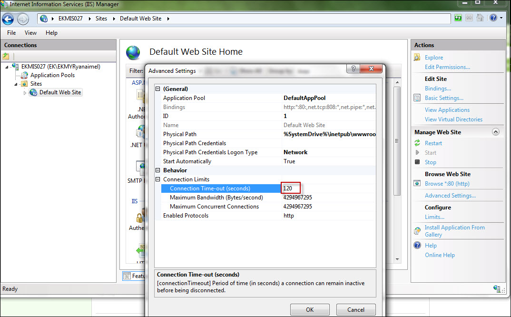Collapse the (General) section
511x317 pixels.
pyautogui.click(x=158, y=89)
